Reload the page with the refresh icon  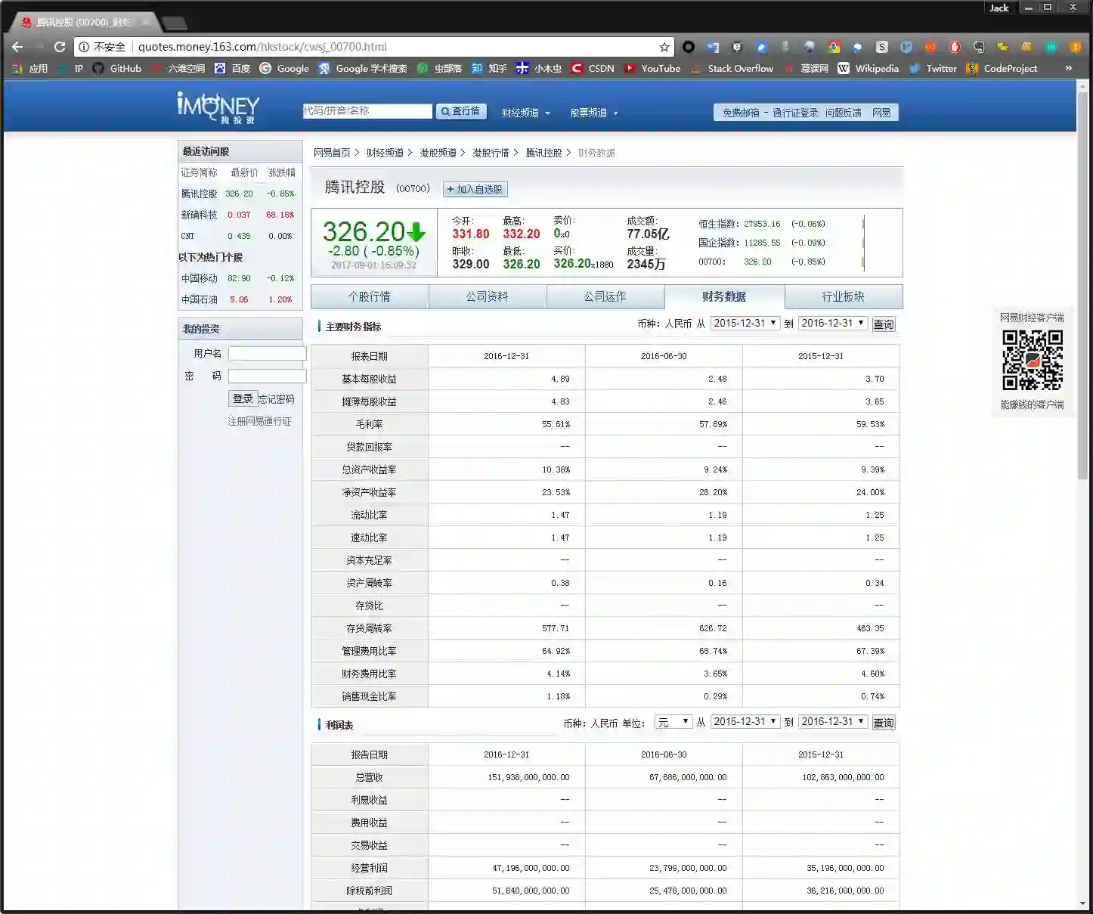pyautogui.click(x=60, y=47)
